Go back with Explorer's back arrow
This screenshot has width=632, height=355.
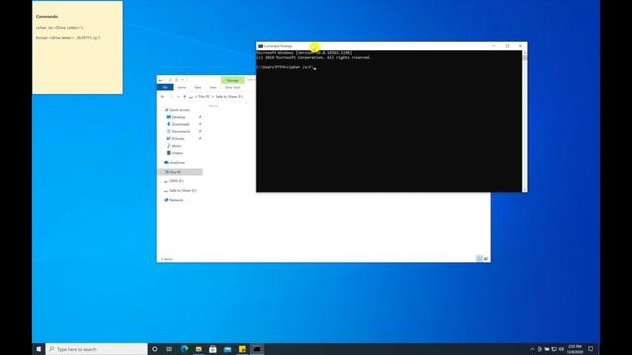point(162,97)
